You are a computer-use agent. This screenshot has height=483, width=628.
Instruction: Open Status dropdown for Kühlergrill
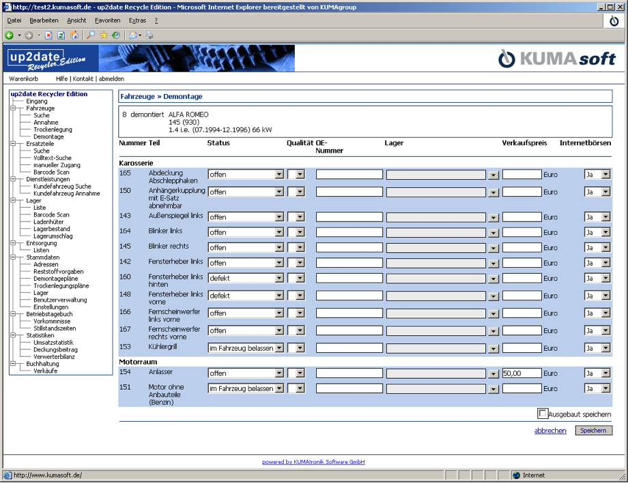(279, 348)
